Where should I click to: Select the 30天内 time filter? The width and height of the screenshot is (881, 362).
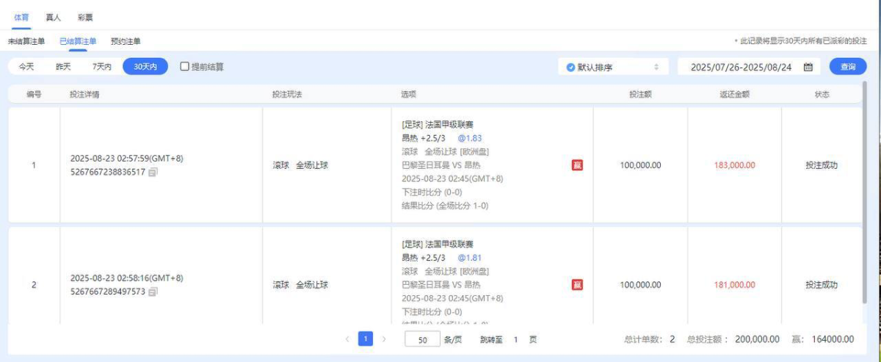tap(145, 67)
